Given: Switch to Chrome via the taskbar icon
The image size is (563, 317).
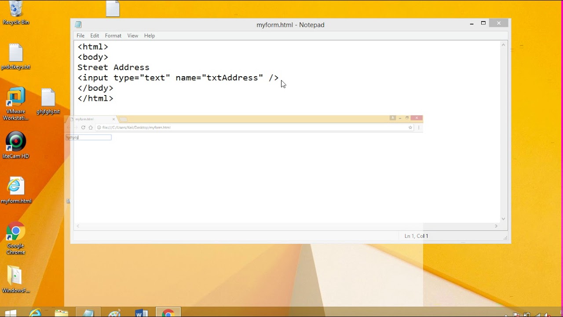Looking at the screenshot, I should (x=168, y=313).
